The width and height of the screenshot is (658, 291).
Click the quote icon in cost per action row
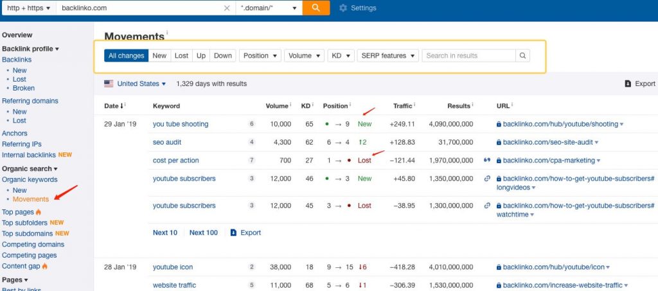487,160
